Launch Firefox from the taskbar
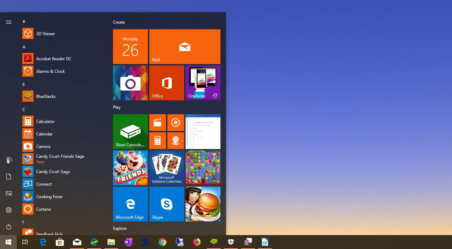The height and width of the screenshot is (249, 452). 197,242
